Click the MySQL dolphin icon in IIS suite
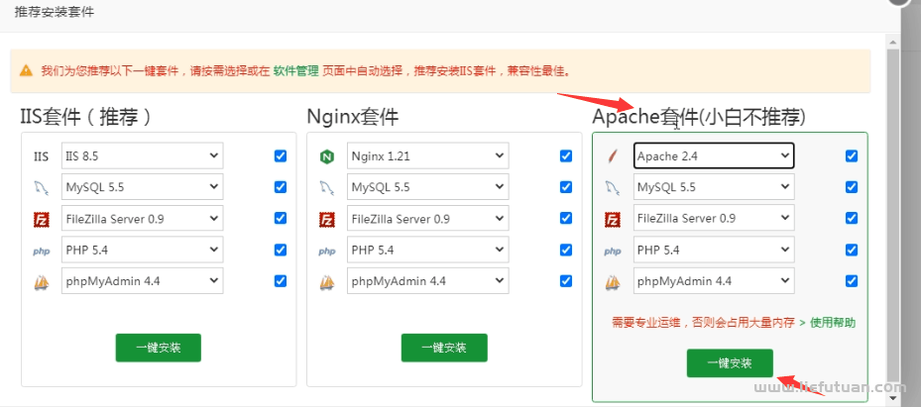This screenshot has height=407, width=921. (41, 188)
